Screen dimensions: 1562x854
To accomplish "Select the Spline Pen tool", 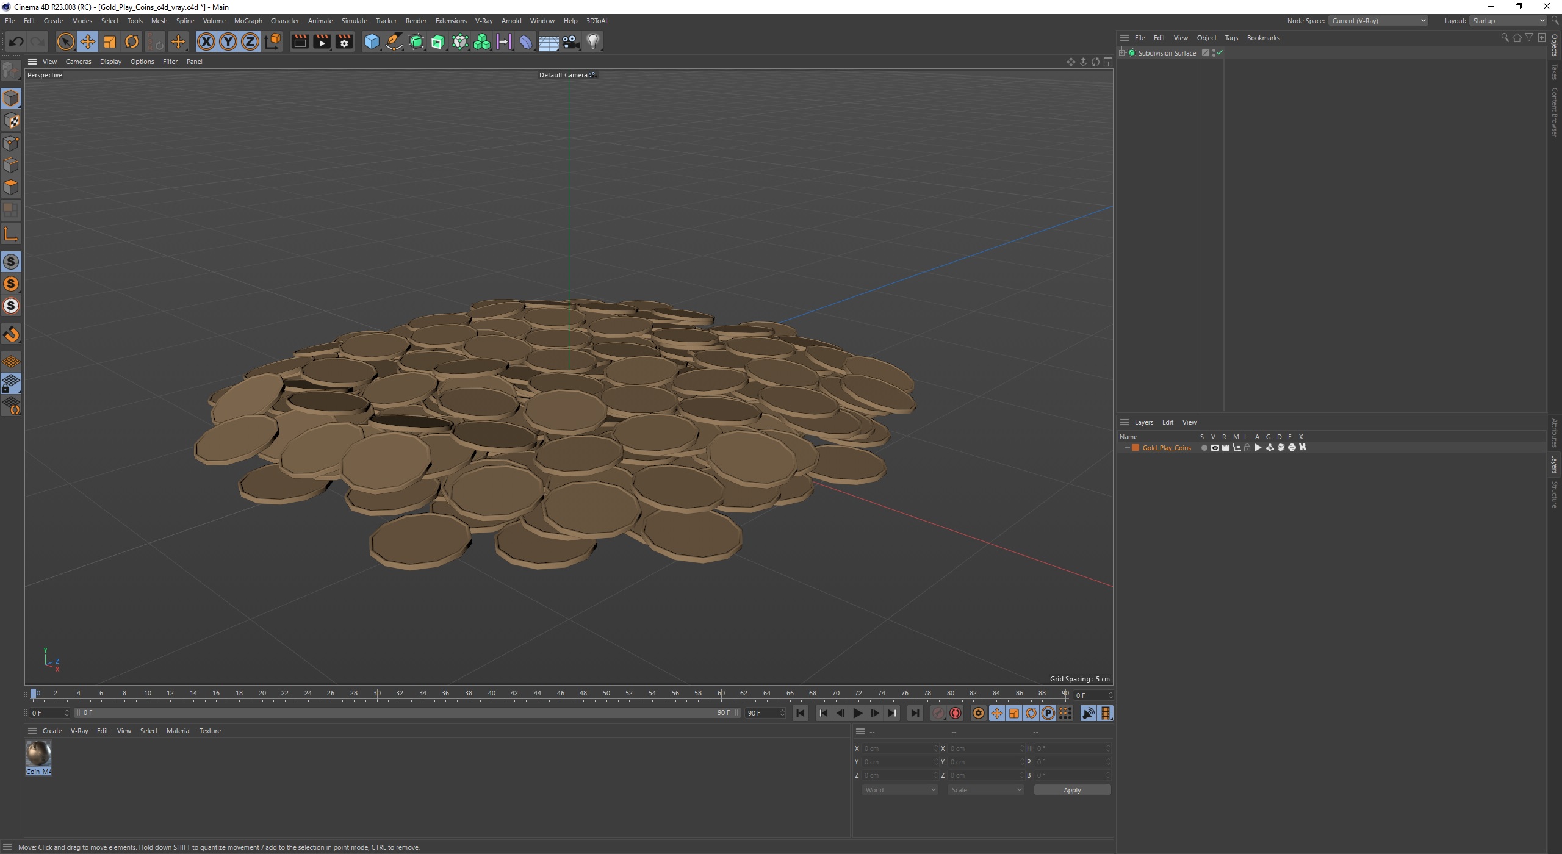I will click(394, 41).
